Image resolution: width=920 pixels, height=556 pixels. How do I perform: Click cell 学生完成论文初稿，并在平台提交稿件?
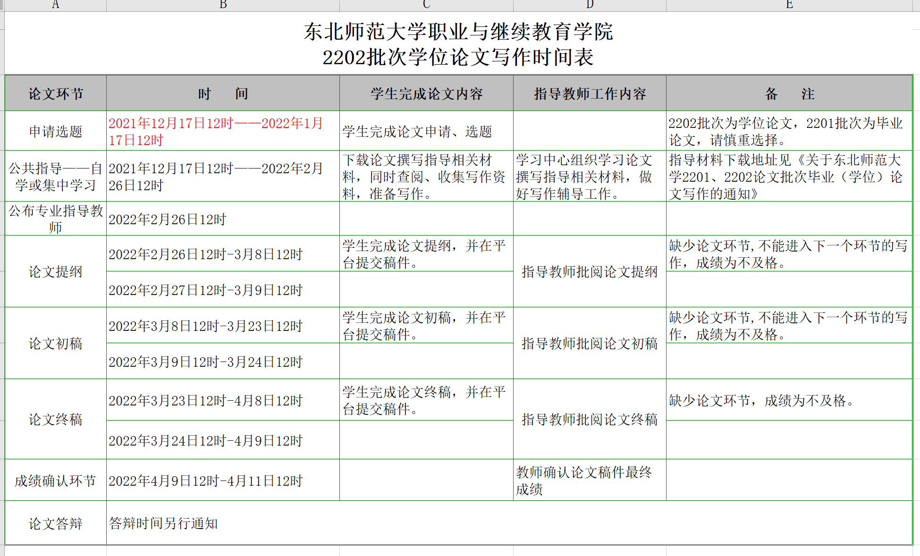click(x=426, y=325)
